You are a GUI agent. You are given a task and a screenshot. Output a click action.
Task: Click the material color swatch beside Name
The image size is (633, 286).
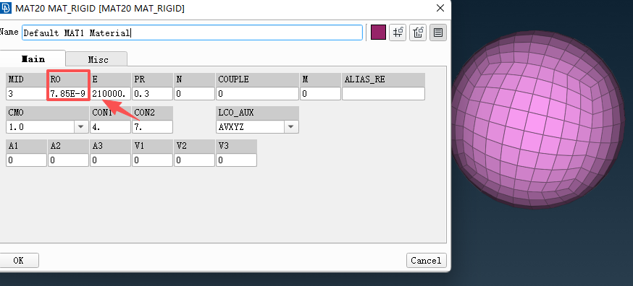pyautogui.click(x=378, y=32)
